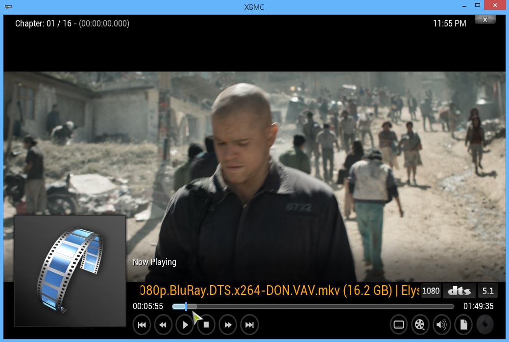
Task: Click the elapsed time 00:05:55
Action: [147, 306]
